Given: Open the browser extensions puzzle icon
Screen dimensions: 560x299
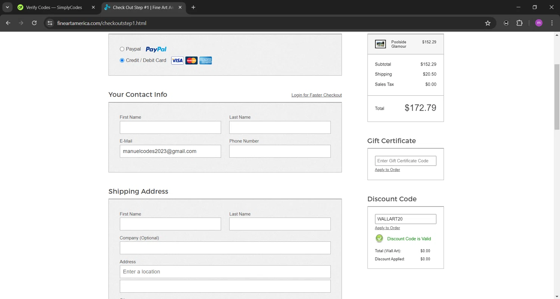Looking at the screenshot, I should click(x=519, y=23).
